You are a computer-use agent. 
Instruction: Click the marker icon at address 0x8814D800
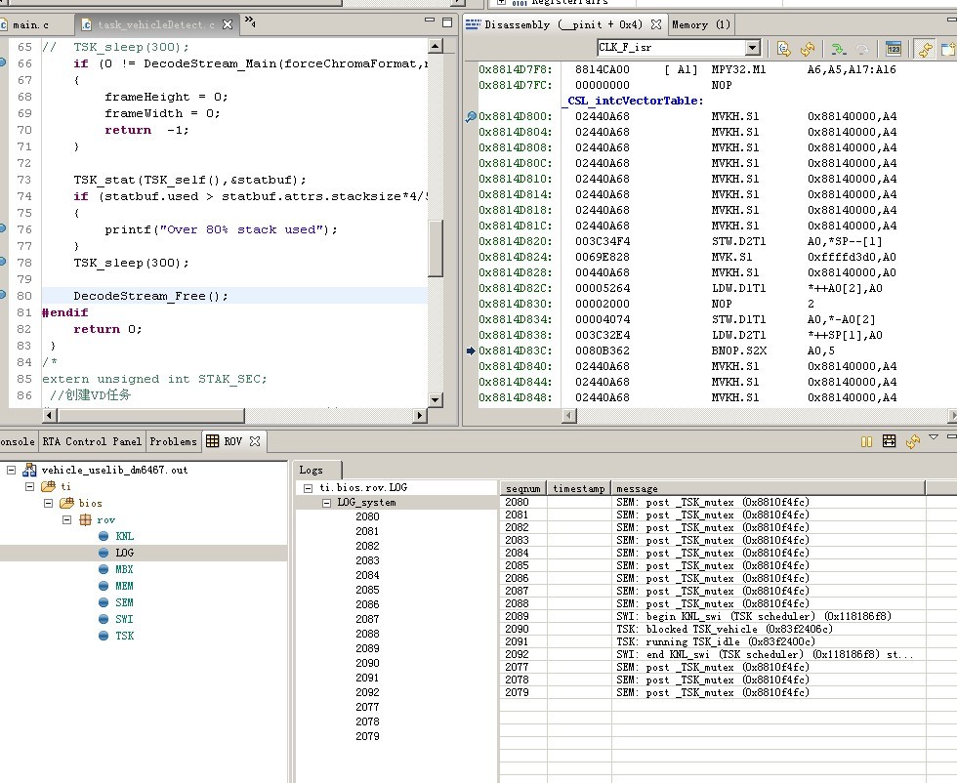[x=471, y=116]
